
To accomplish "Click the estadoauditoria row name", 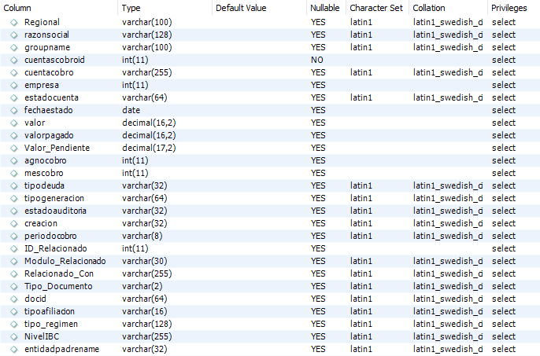I will pyautogui.click(x=55, y=211).
